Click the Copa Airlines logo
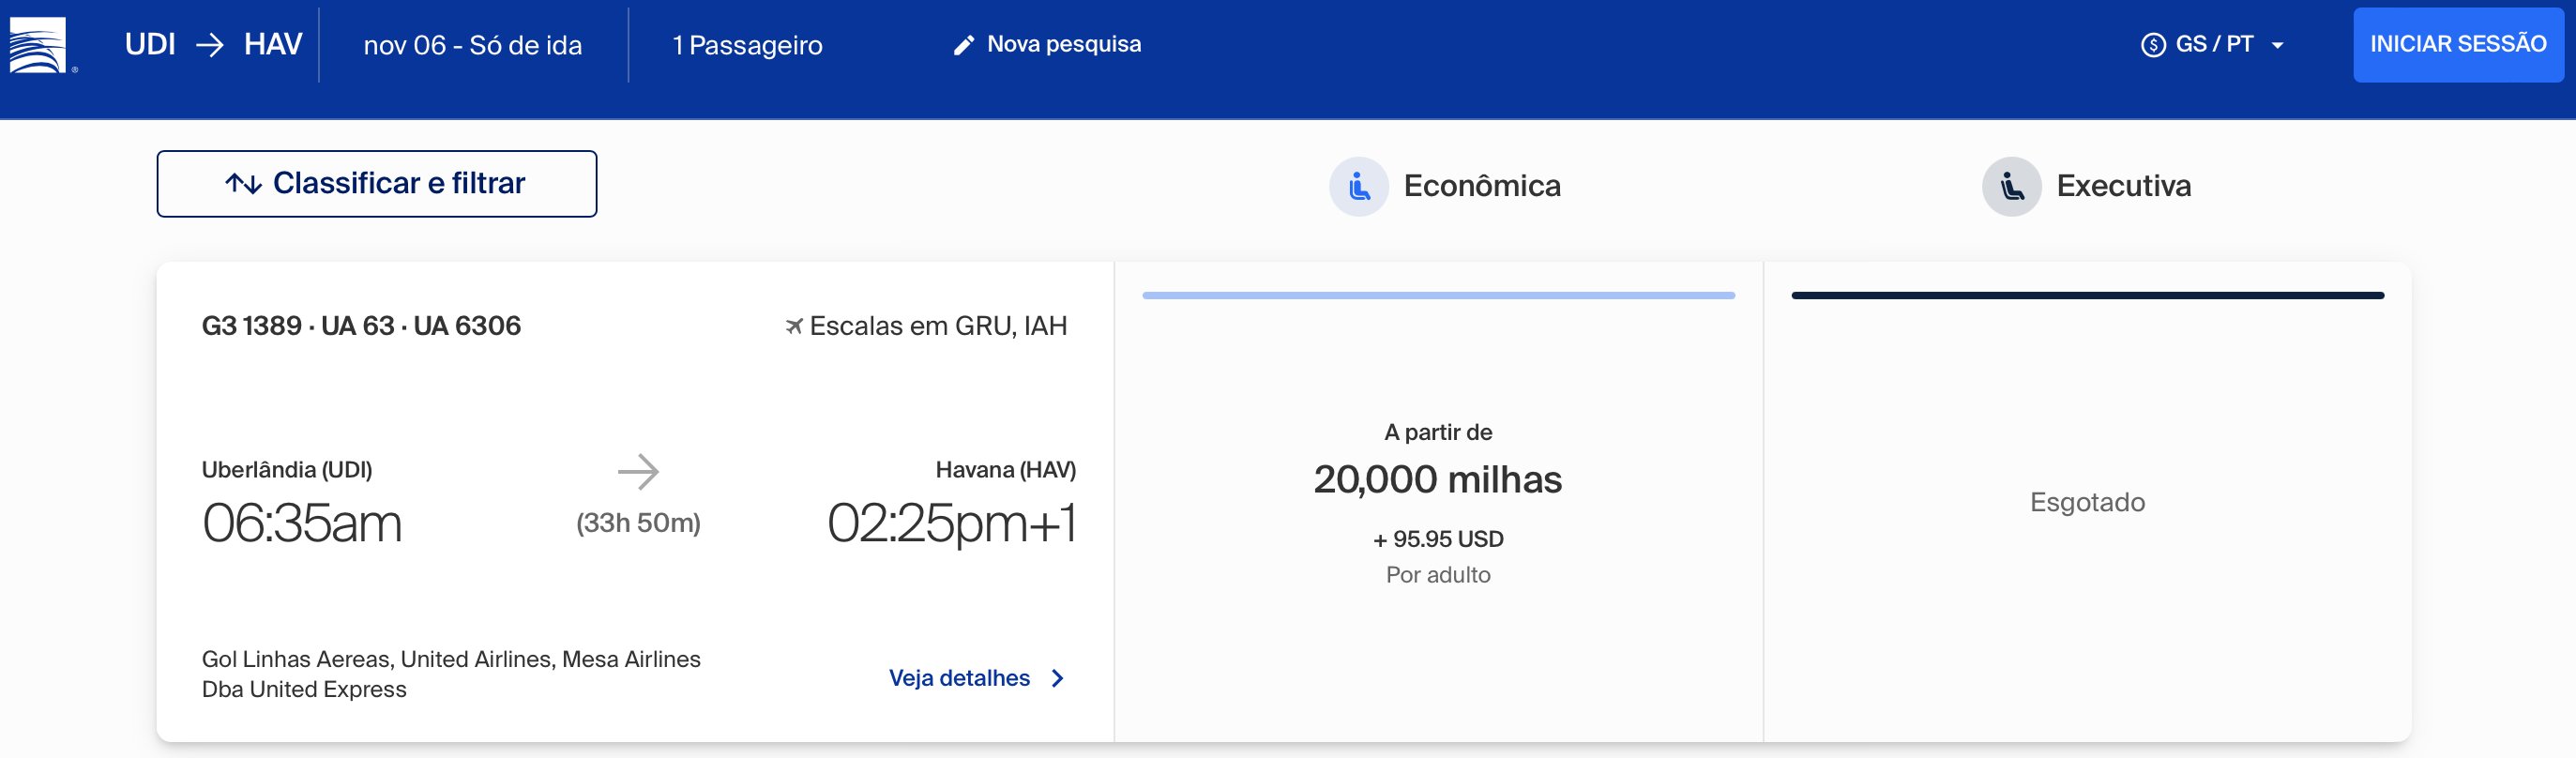The height and width of the screenshot is (758, 2576). tap(38, 45)
